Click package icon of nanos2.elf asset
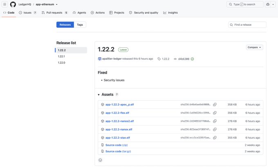278x168 pixels. 103,121
